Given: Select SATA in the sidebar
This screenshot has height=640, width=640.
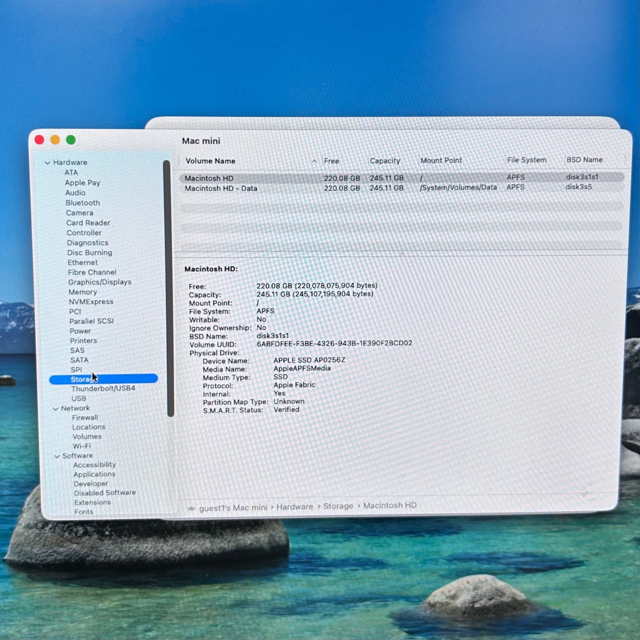Looking at the screenshot, I should coord(79,360).
